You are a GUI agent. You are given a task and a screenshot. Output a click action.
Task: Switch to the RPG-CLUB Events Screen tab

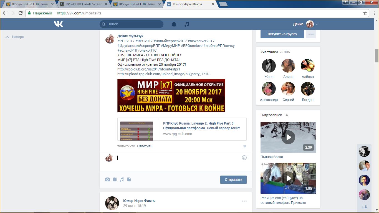(83, 4)
